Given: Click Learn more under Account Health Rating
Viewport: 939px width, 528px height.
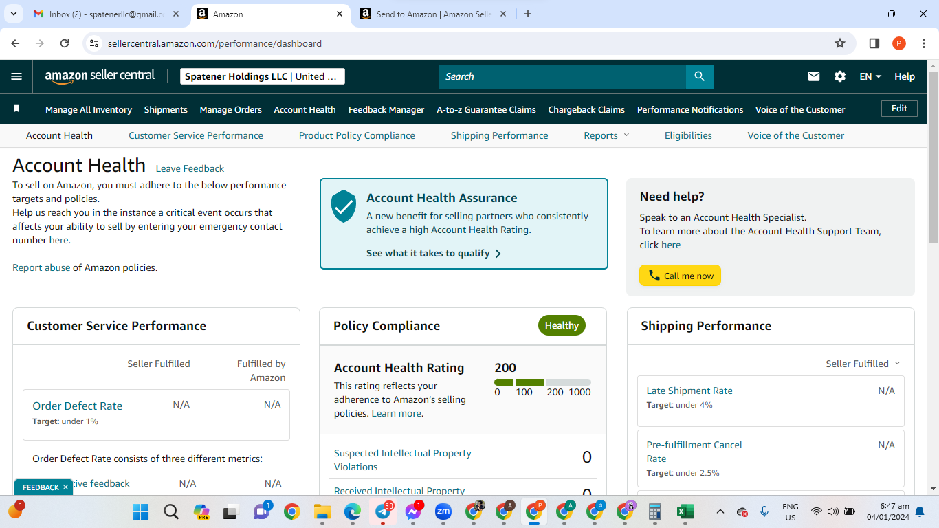Looking at the screenshot, I should [x=397, y=413].
